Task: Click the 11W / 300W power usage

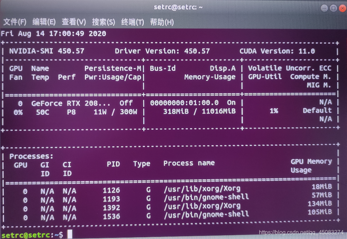Action: tap(115, 112)
